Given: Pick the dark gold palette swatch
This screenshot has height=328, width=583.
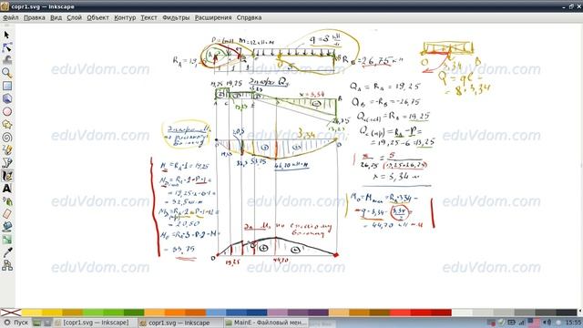Looking at the screenshot, I should (73, 313).
